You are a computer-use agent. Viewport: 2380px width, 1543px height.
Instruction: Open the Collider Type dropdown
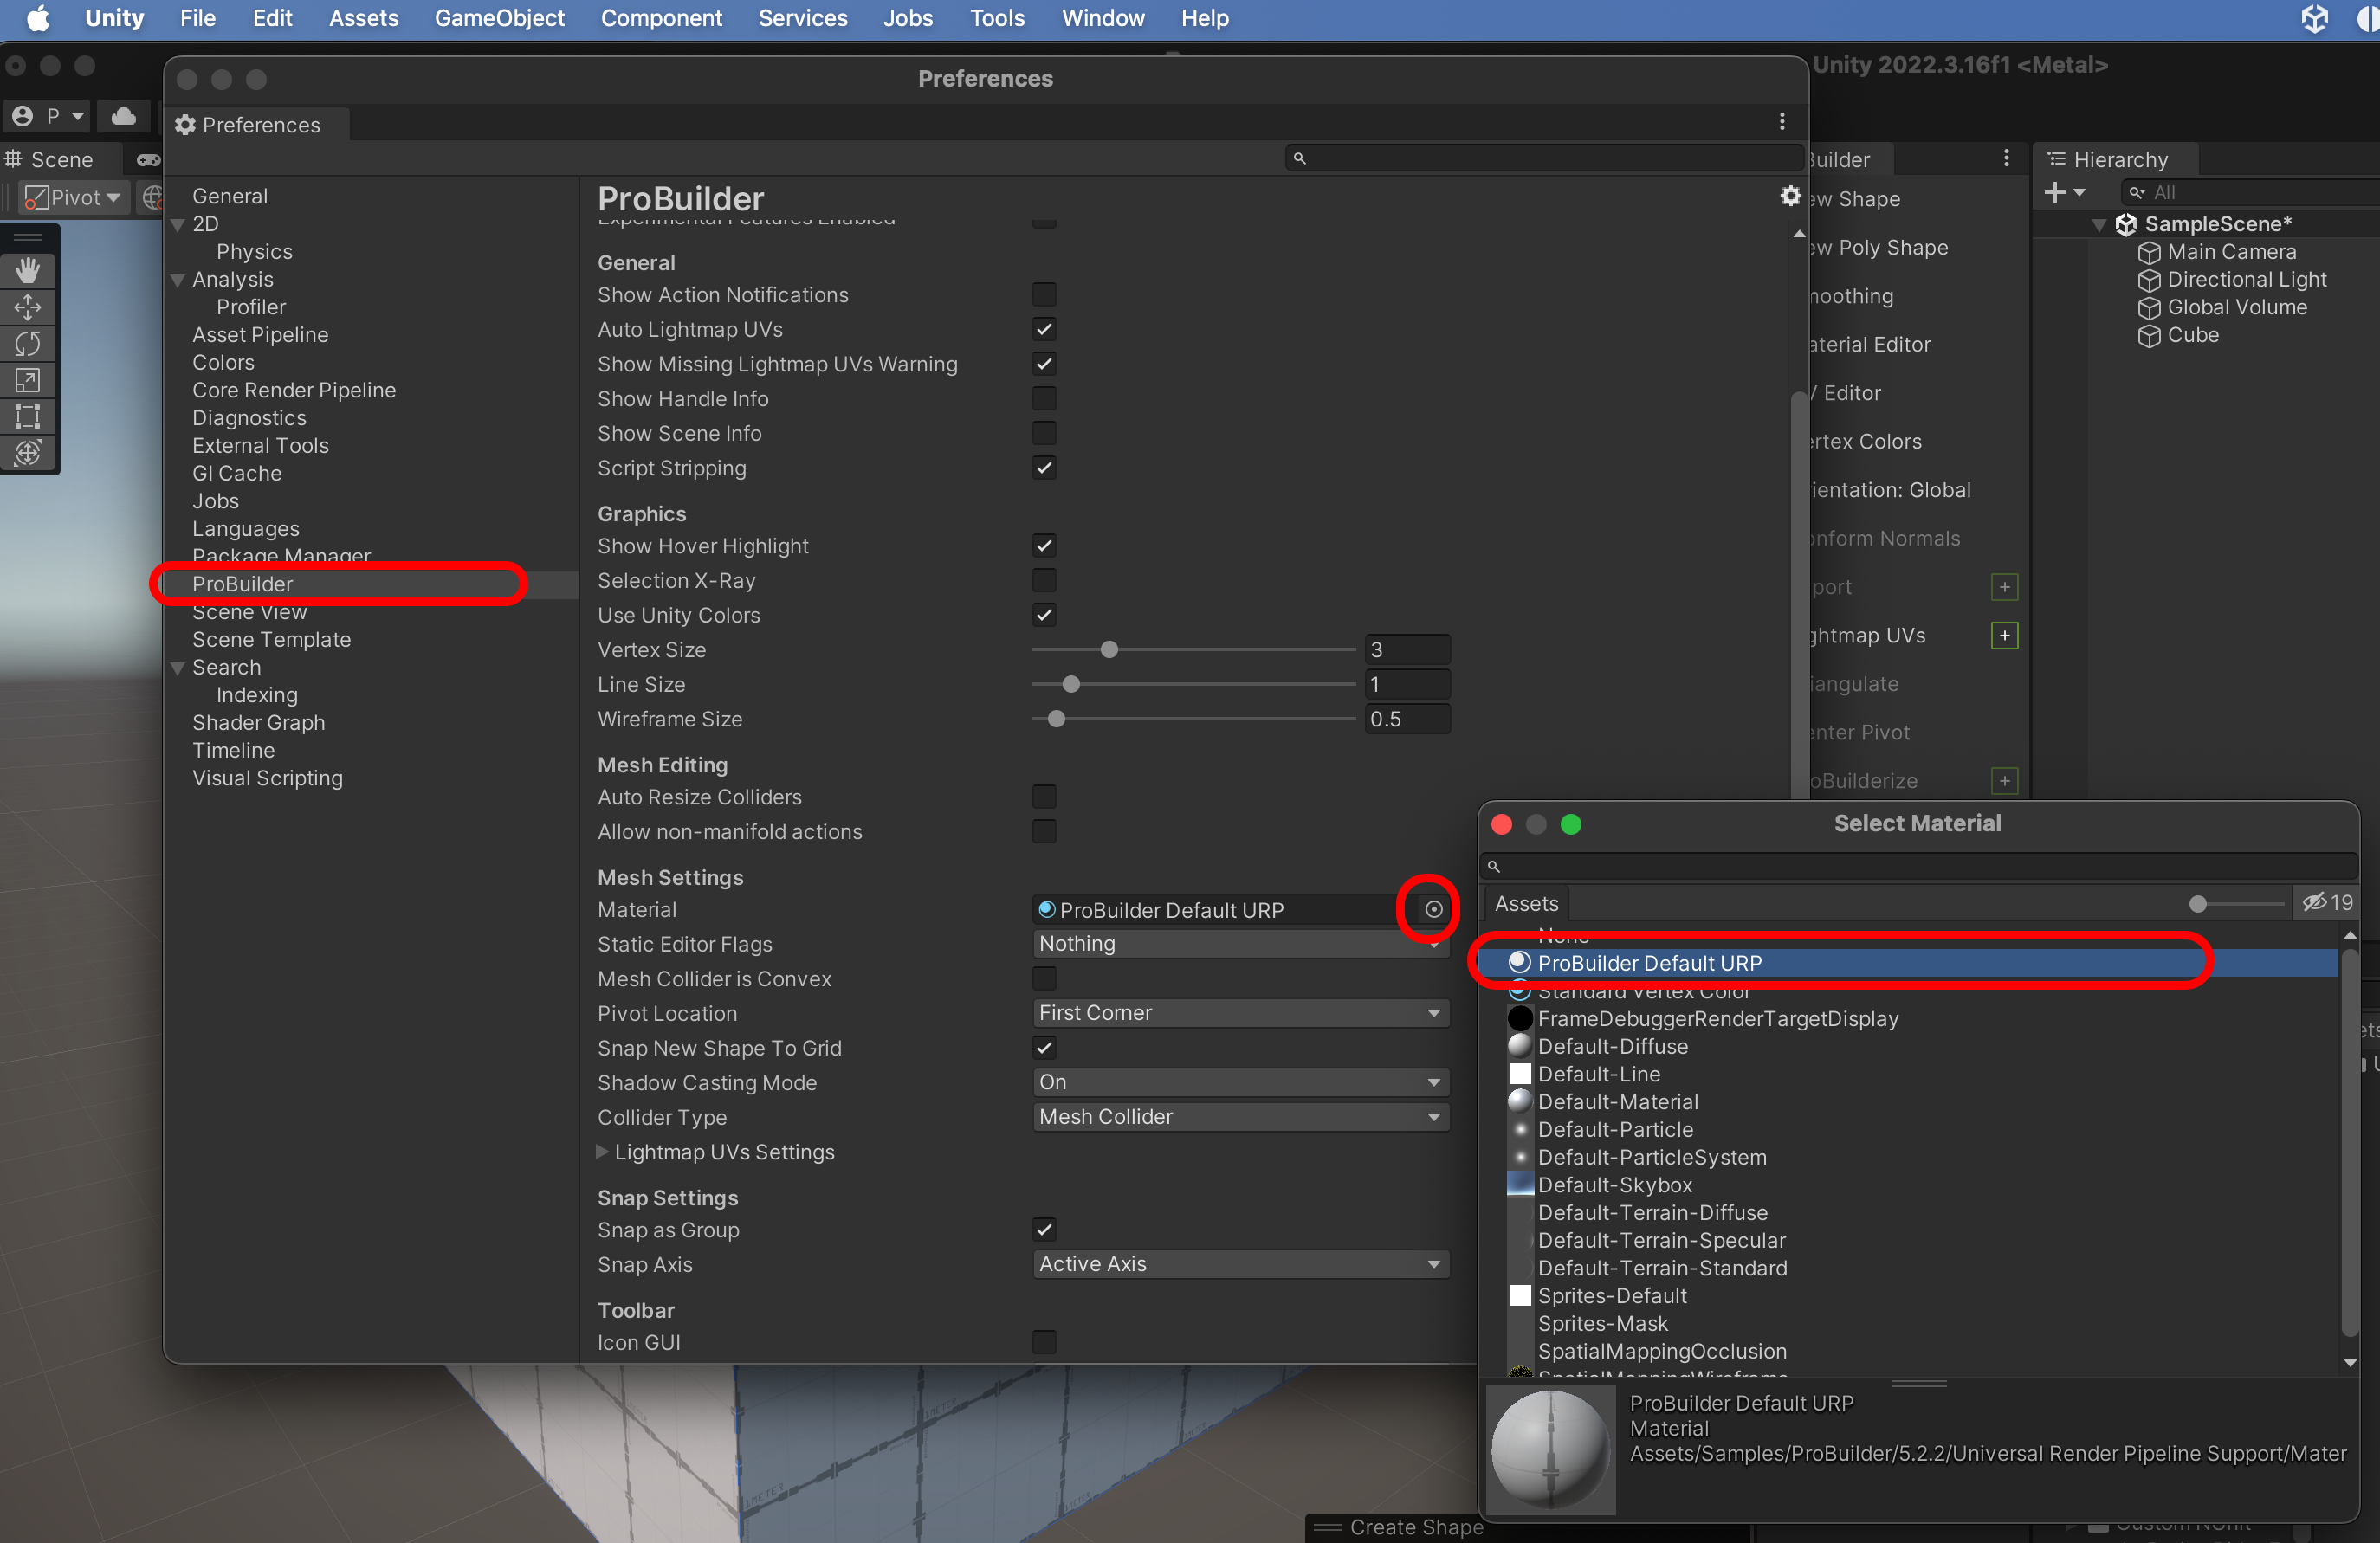pos(1240,1117)
